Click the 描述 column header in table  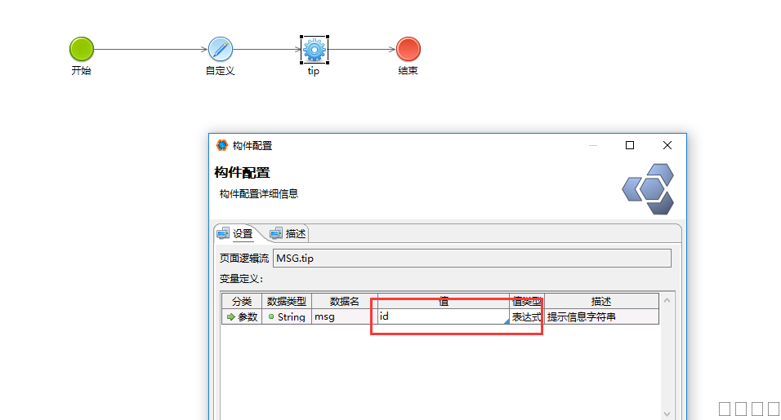(600, 301)
